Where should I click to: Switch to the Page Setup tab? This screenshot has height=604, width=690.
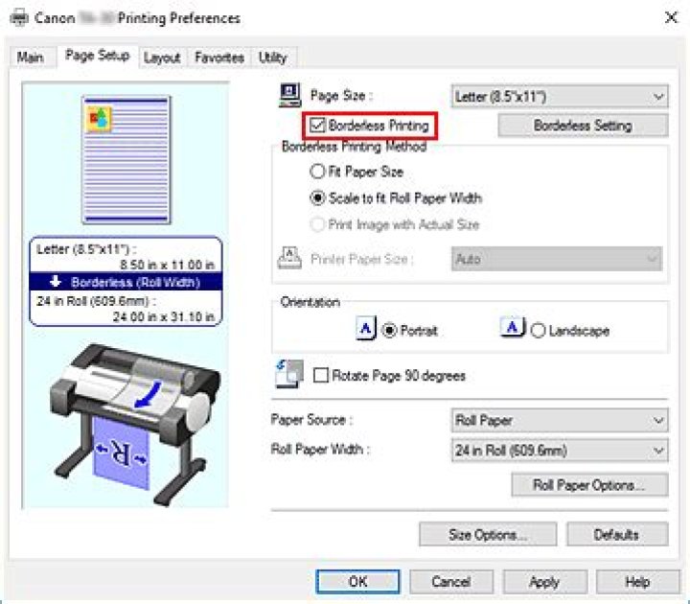point(97,56)
